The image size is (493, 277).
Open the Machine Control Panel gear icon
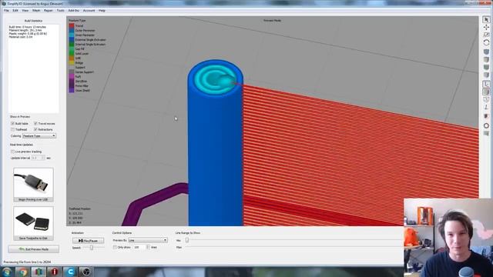pyautogui.click(x=486, y=125)
